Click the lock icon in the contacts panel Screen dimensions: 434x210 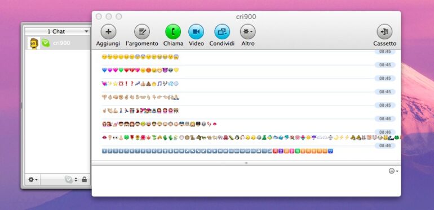(85, 180)
